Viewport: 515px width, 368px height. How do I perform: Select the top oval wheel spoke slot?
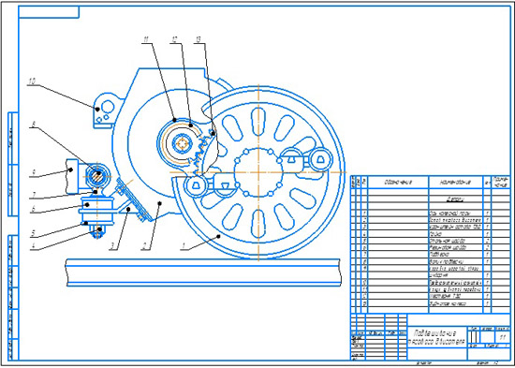click(x=258, y=121)
